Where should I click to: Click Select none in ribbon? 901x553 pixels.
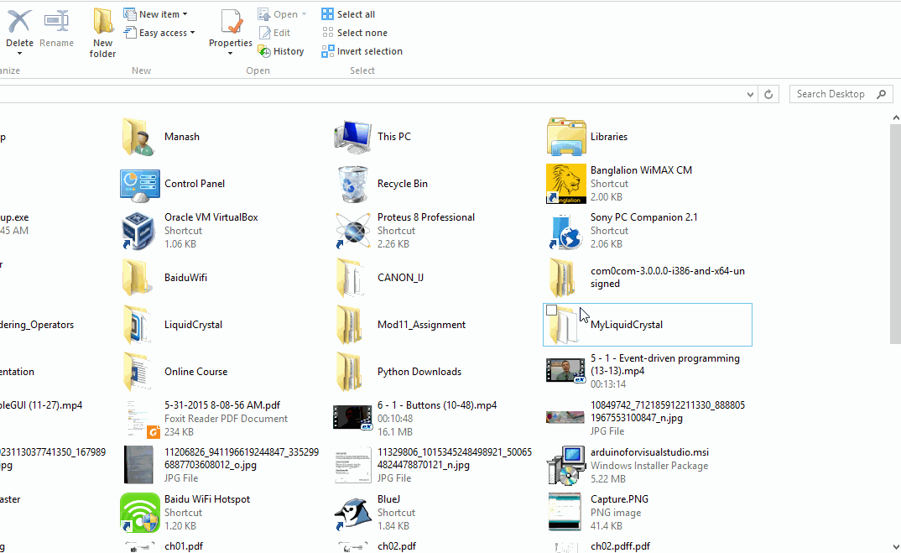[354, 33]
